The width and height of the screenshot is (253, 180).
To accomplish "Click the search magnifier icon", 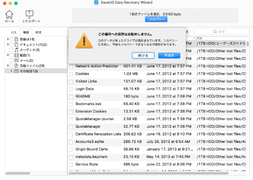I will pos(215,32).
